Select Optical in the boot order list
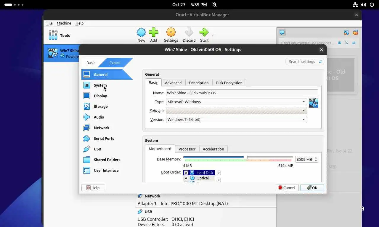Viewport: 379px width, 227px height. click(x=199, y=178)
